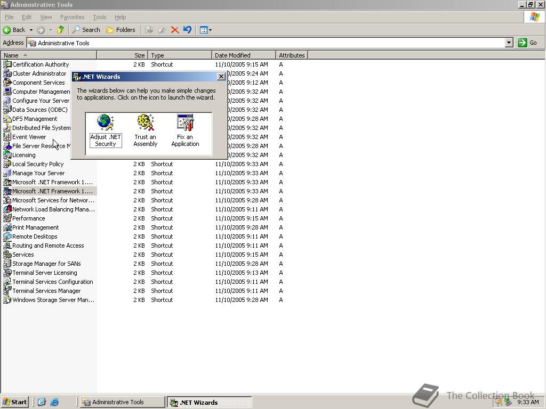This screenshot has height=409, width=546.
Task: Select the Computer Management icon
Action: (x=7, y=92)
